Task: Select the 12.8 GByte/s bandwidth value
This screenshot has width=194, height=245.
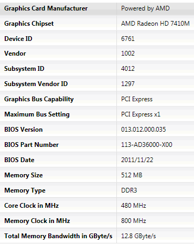Action: (138, 236)
